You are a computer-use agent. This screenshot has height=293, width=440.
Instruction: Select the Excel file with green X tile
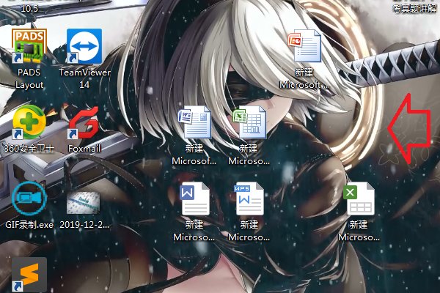(359, 199)
